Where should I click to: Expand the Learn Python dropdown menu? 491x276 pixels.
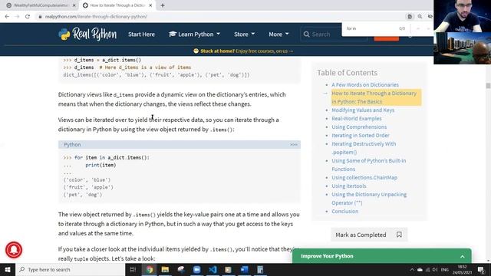coord(194,34)
